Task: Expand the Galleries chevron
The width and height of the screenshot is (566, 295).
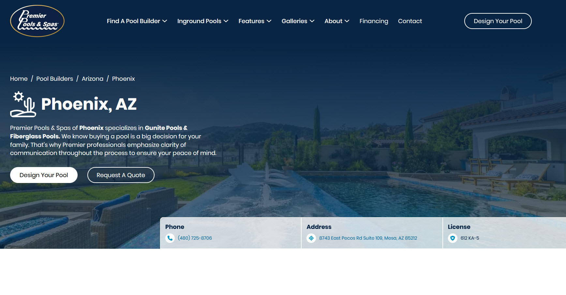Action: point(312,21)
